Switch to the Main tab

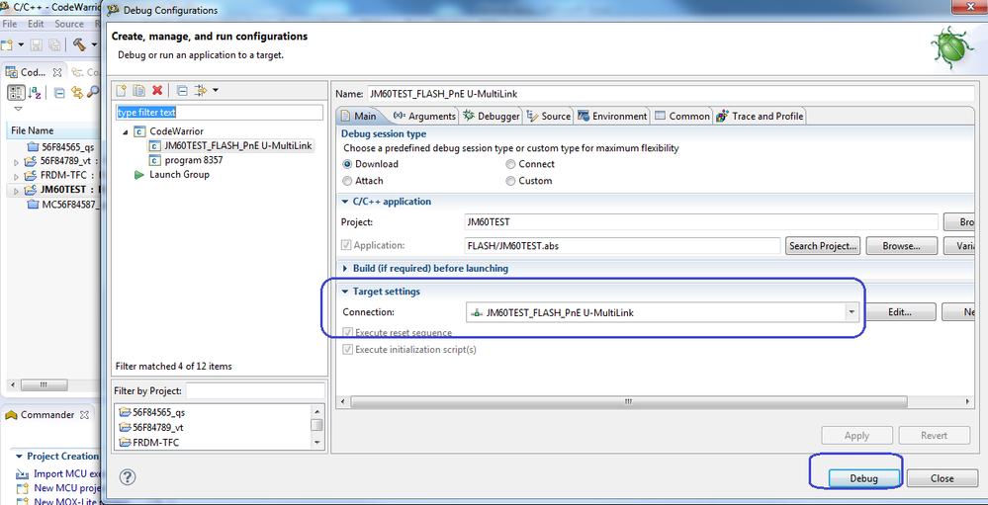point(358,116)
